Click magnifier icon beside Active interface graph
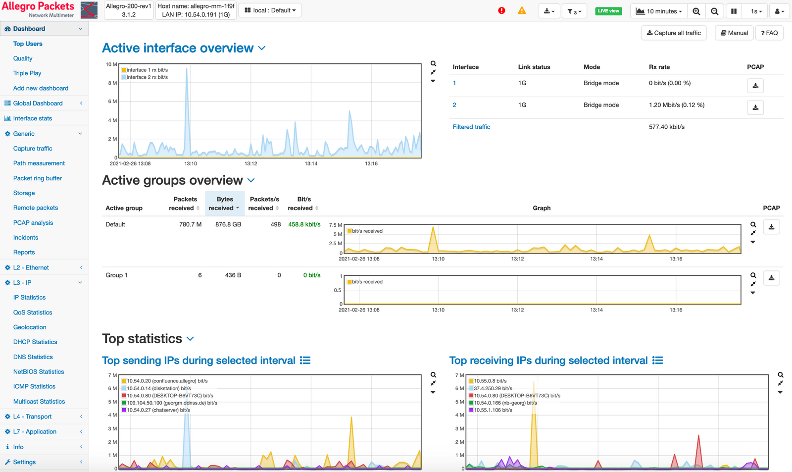792x472 pixels. click(x=433, y=64)
